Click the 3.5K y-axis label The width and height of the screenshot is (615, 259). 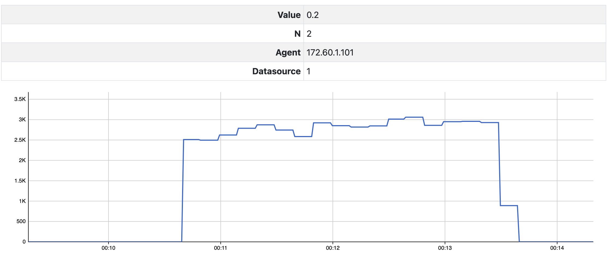click(20, 99)
